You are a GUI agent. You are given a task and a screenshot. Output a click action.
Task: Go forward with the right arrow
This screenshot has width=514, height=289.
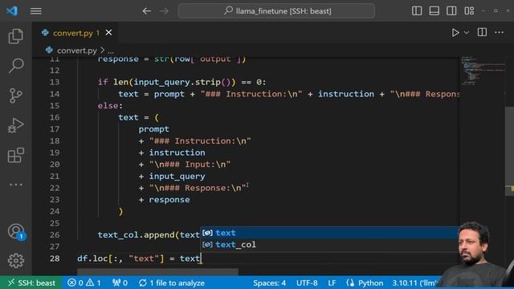[x=164, y=11]
